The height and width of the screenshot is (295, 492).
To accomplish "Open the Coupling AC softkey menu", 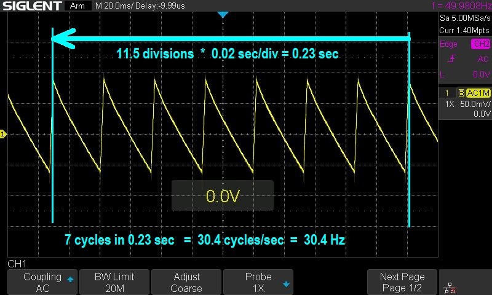I will tap(42, 282).
